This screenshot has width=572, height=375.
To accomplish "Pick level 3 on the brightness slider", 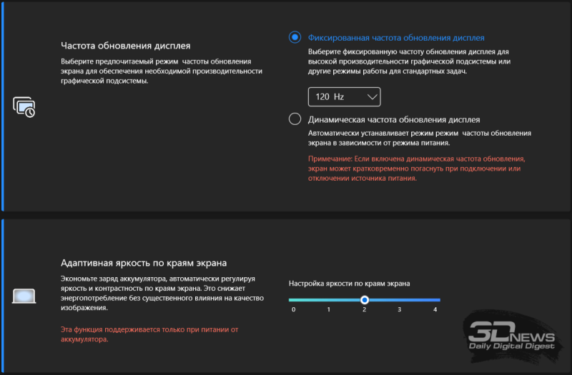I will [400, 300].
